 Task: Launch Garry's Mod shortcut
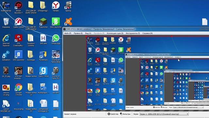coord(43,72)
